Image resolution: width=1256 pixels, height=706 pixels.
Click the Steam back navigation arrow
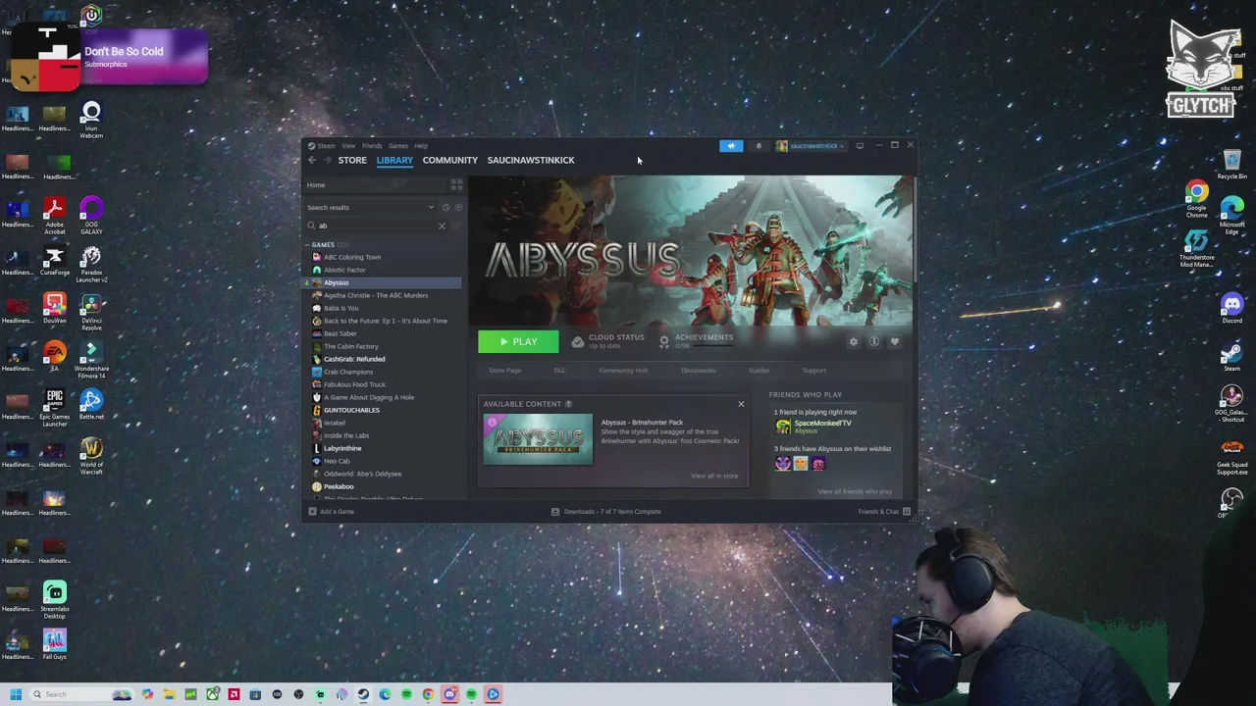pos(312,160)
